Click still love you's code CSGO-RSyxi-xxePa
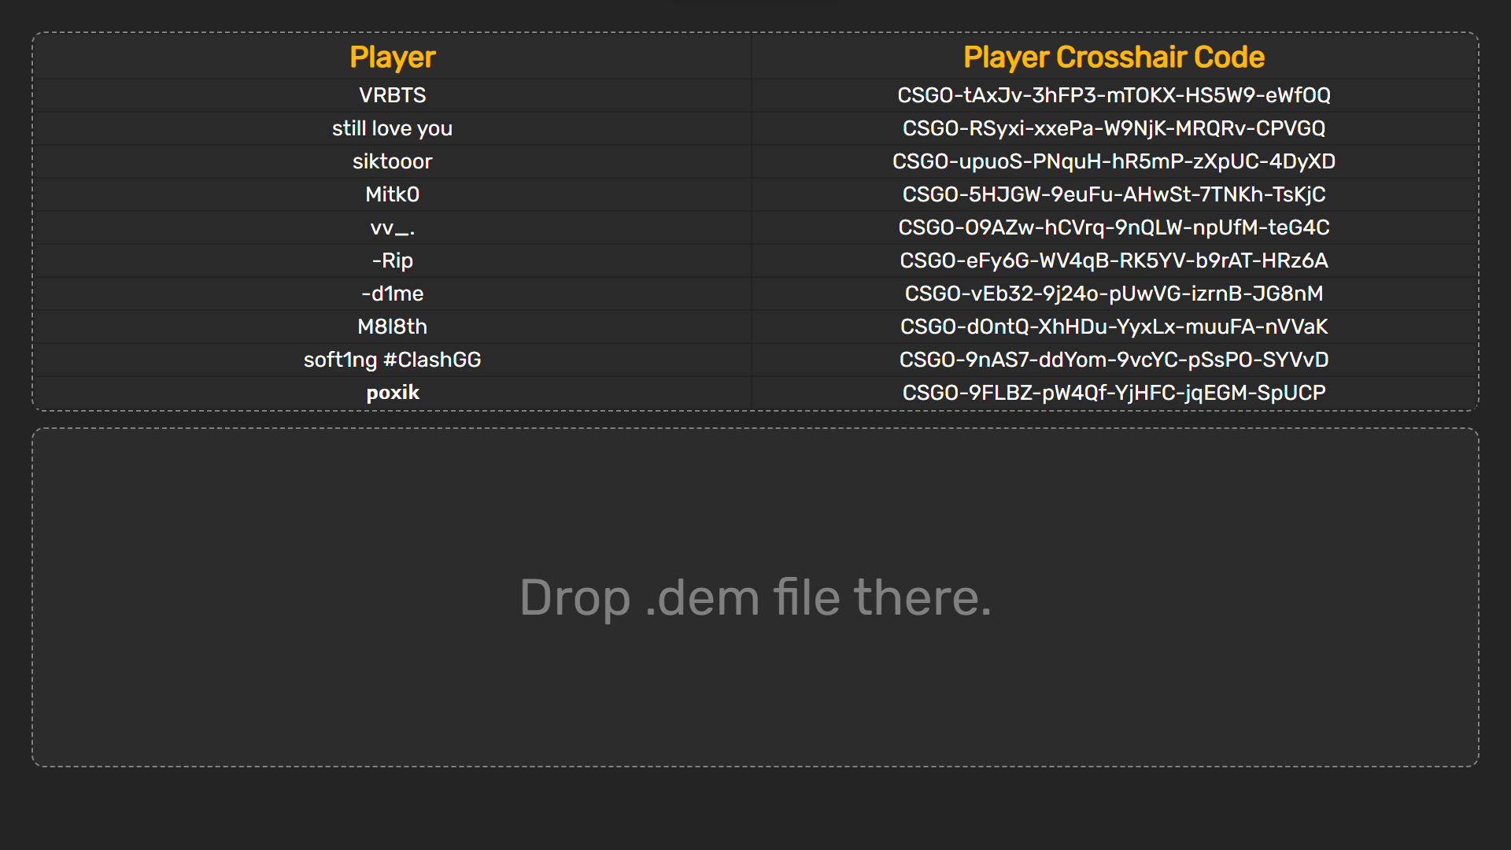The image size is (1511, 850). click(1114, 128)
